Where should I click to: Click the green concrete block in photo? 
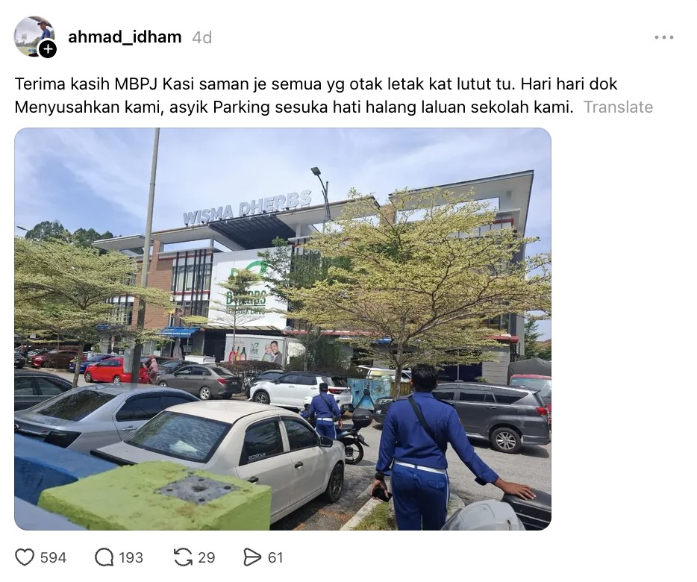(x=155, y=495)
